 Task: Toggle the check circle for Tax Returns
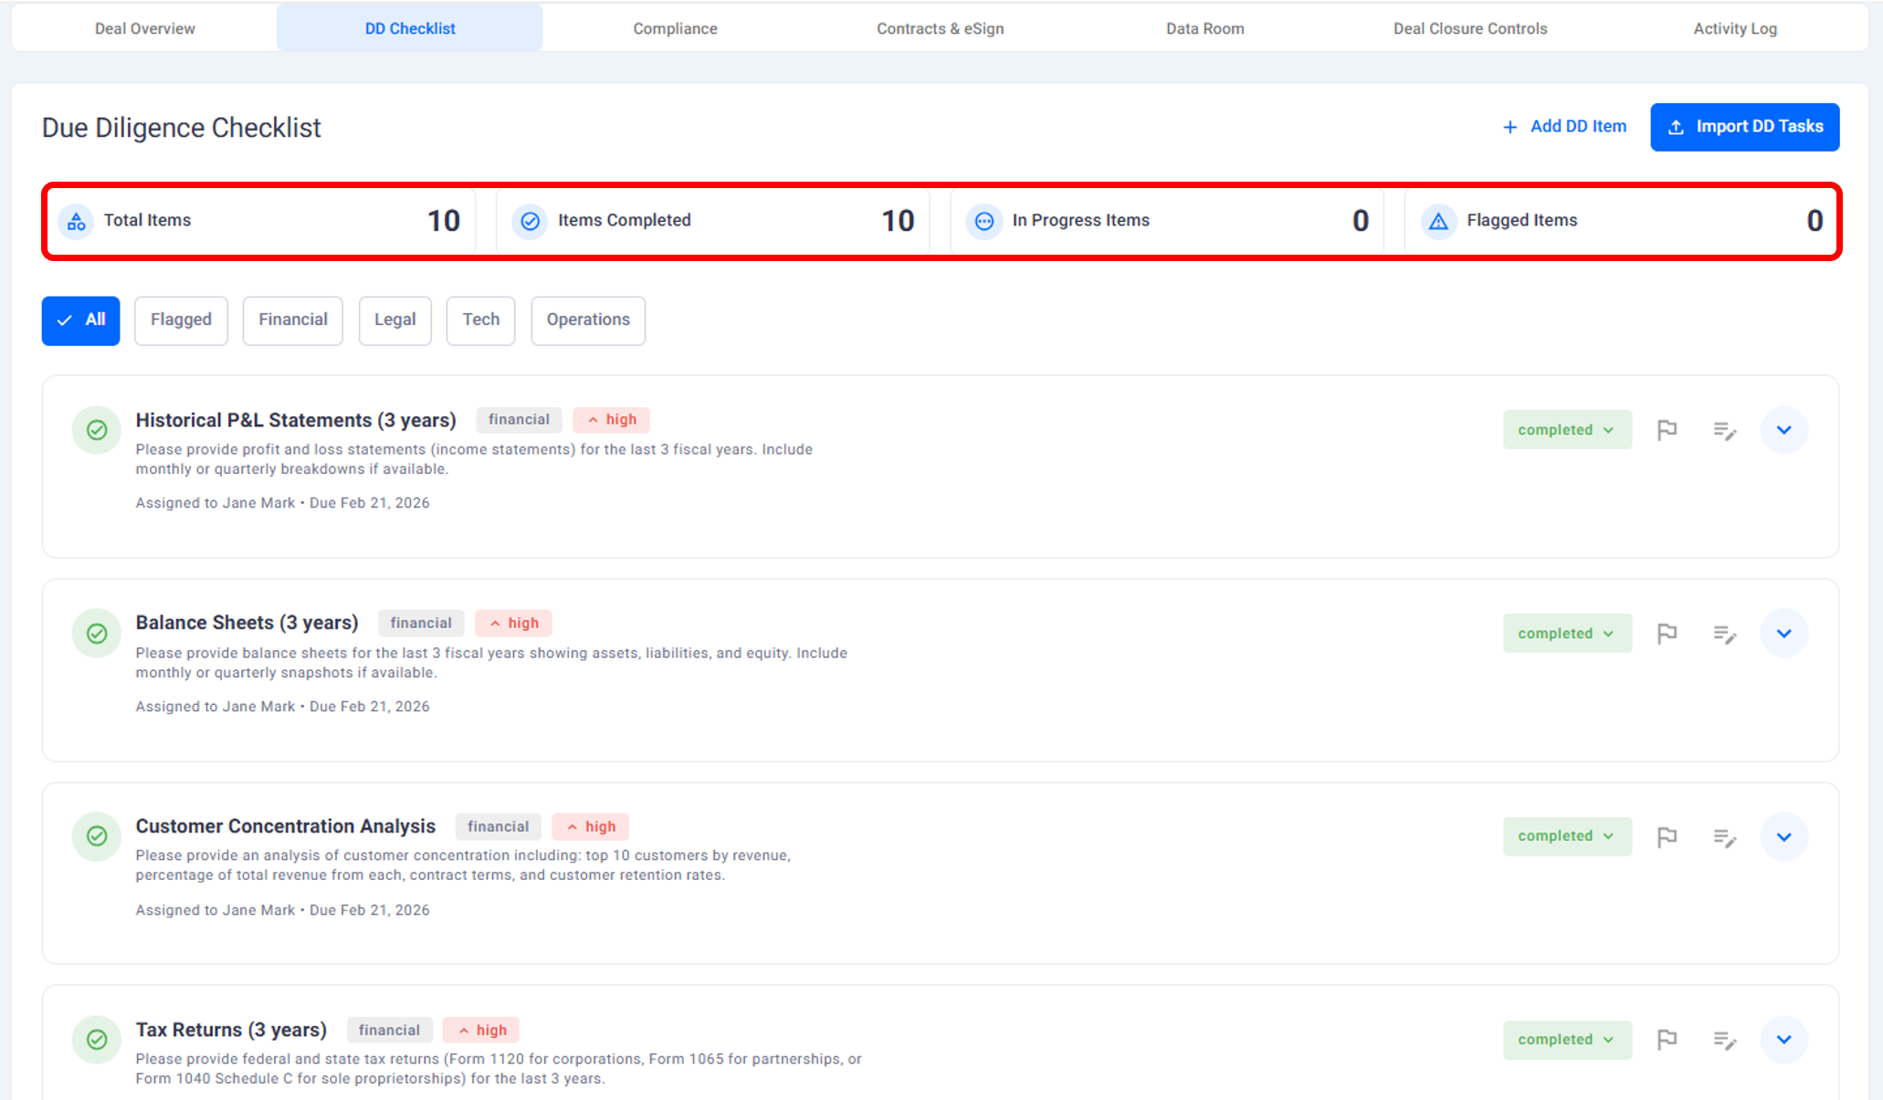[x=97, y=1040]
